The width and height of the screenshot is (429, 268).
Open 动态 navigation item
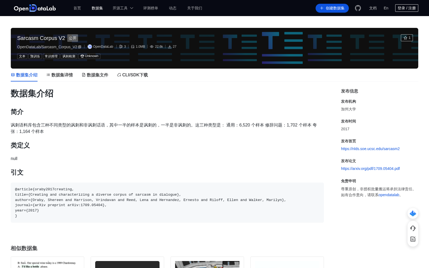point(173,8)
